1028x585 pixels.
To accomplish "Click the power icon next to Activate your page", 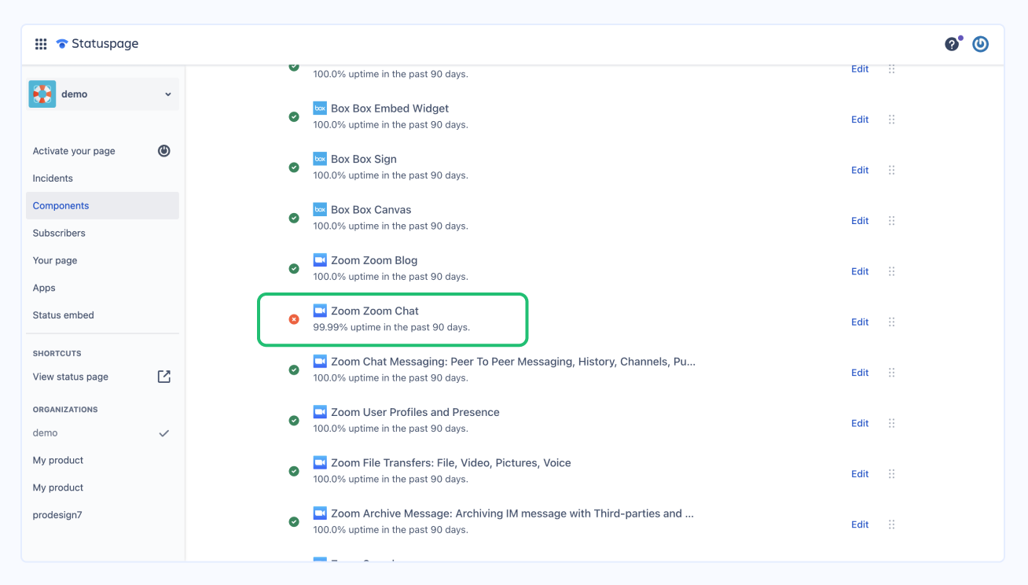I will pyautogui.click(x=163, y=150).
